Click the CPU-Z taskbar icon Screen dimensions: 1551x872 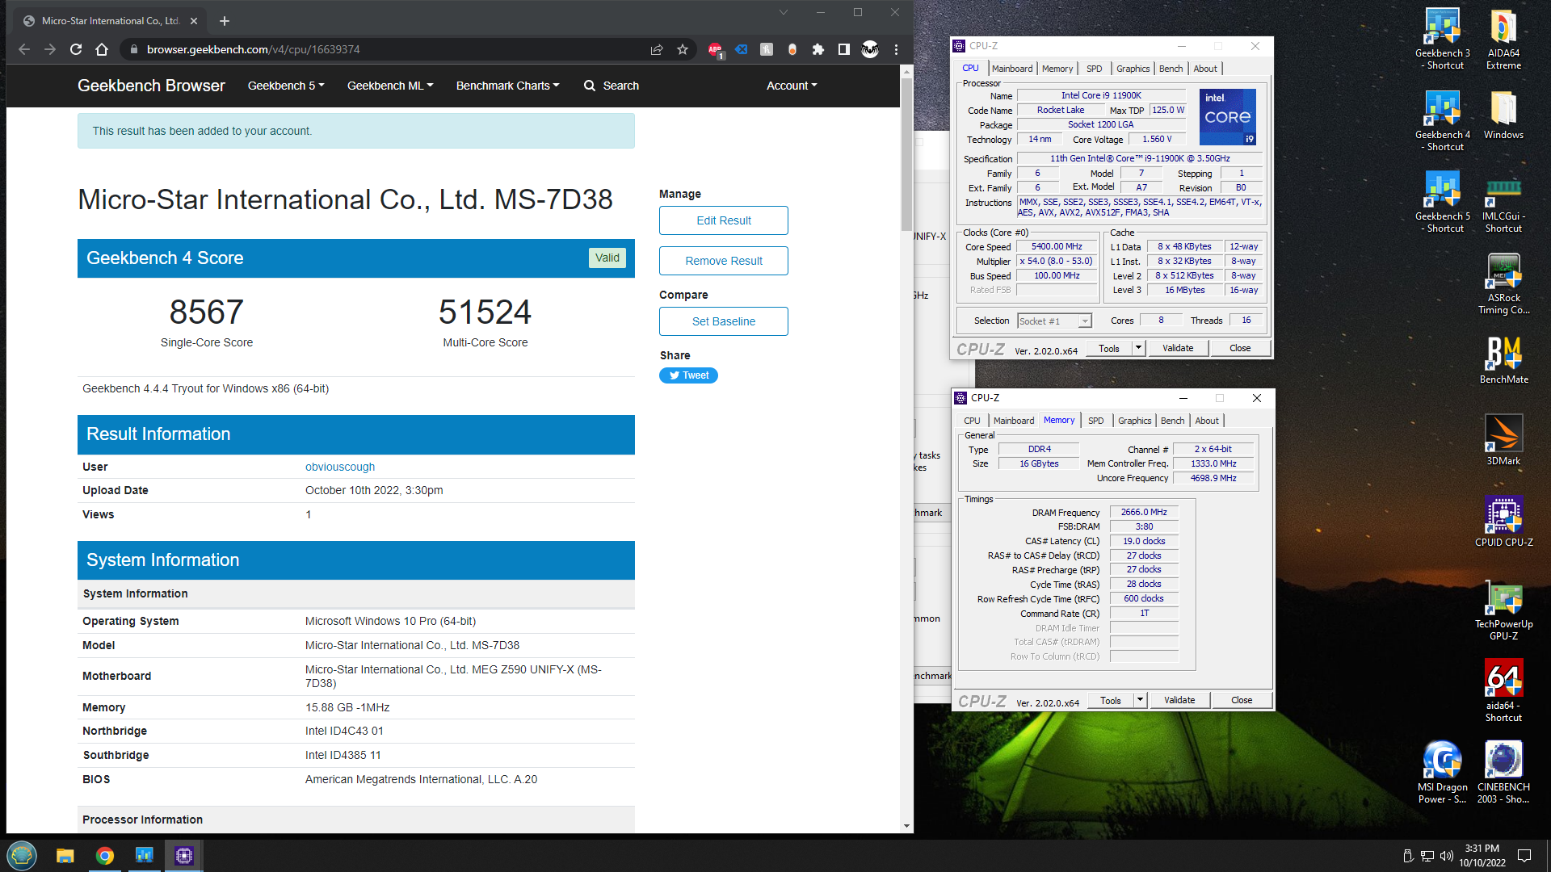pos(184,856)
